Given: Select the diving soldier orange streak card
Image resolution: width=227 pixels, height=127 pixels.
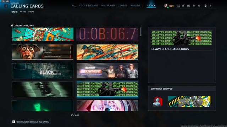Looking at the screenshot, I should tap(107, 52).
